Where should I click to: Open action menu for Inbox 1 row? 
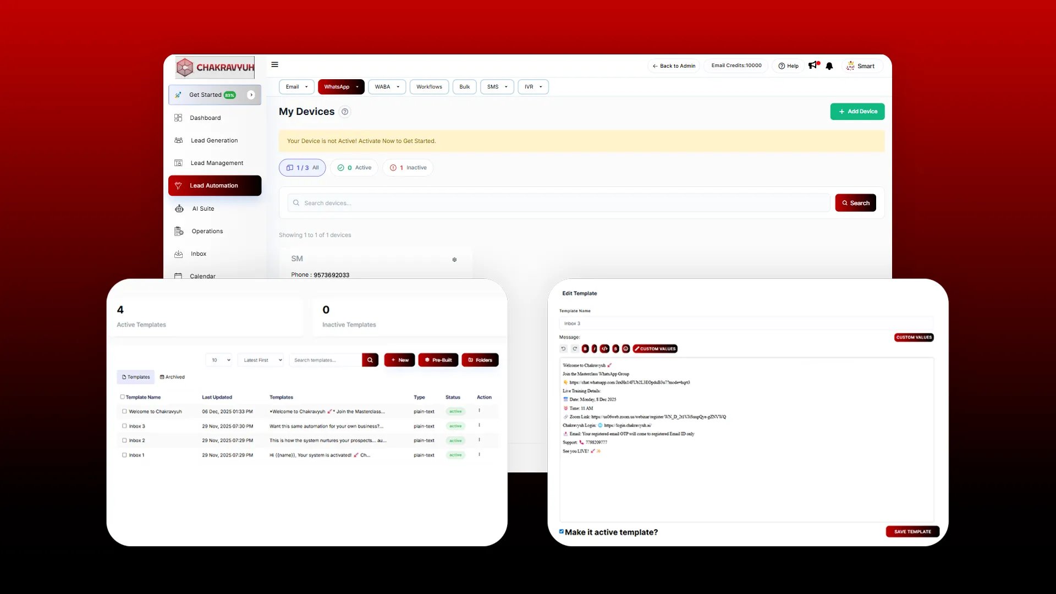[479, 455]
